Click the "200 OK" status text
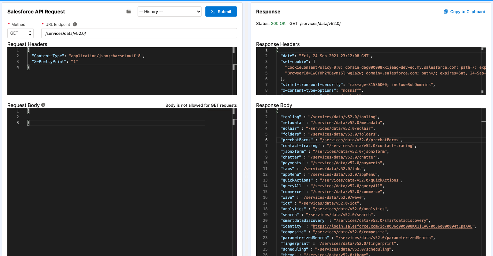This screenshot has width=493, height=256. 278,23
